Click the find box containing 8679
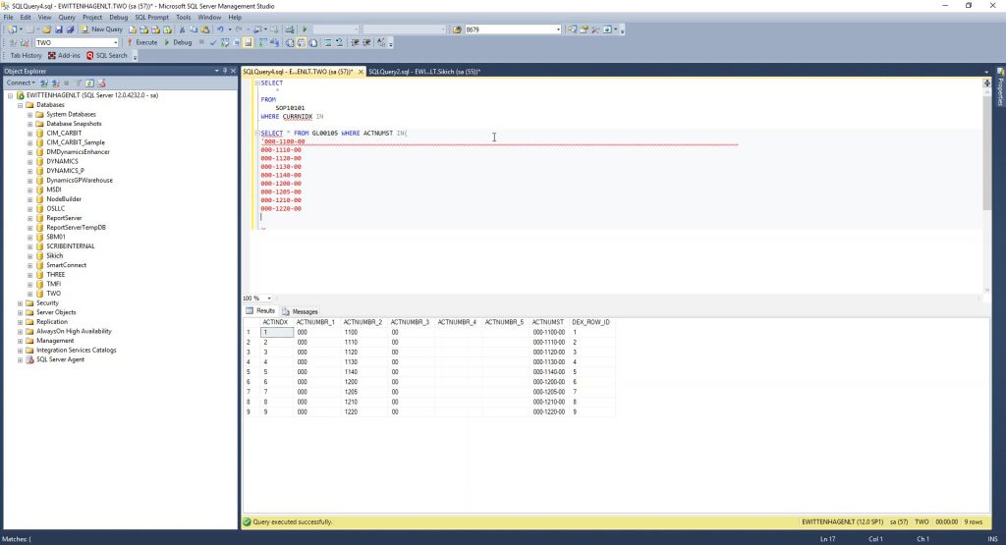This screenshot has height=545, width=1006. click(511, 29)
